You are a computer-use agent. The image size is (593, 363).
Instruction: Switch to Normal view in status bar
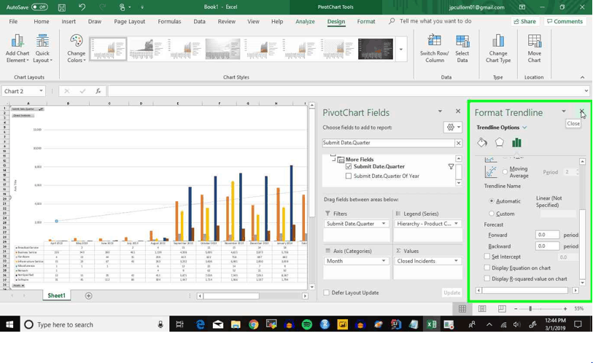[x=462, y=309]
